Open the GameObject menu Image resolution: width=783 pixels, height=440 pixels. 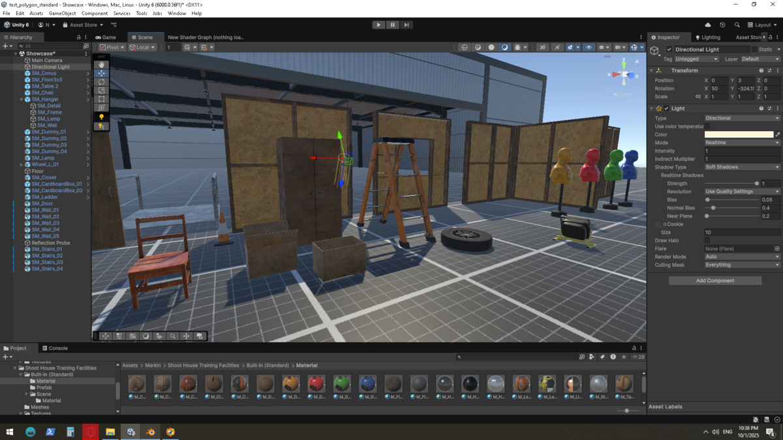[x=62, y=13]
